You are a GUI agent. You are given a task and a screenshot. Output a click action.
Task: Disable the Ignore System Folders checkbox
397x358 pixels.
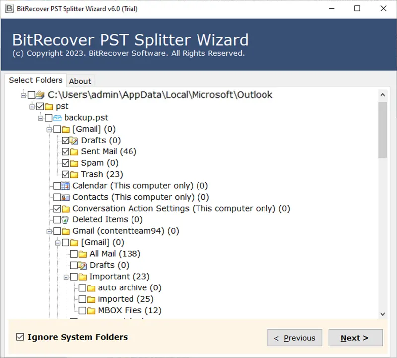point(20,337)
